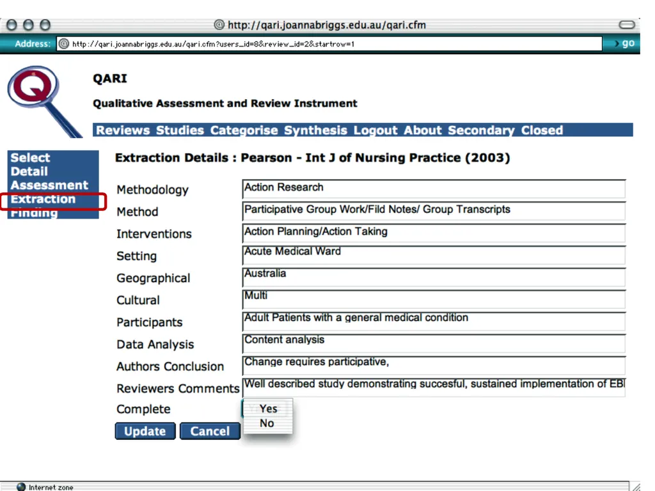
Task: Open the Reviews menu
Action: point(123,130)
